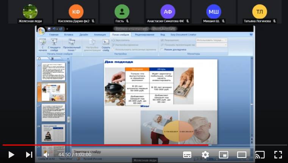The width and height of the screenshot is (288, 163).
Task: Click the Итог heading on the slide
Action: (145, 106)
